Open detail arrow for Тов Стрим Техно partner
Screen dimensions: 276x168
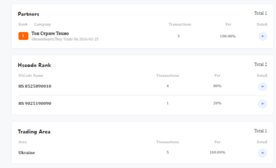point(263,36)
